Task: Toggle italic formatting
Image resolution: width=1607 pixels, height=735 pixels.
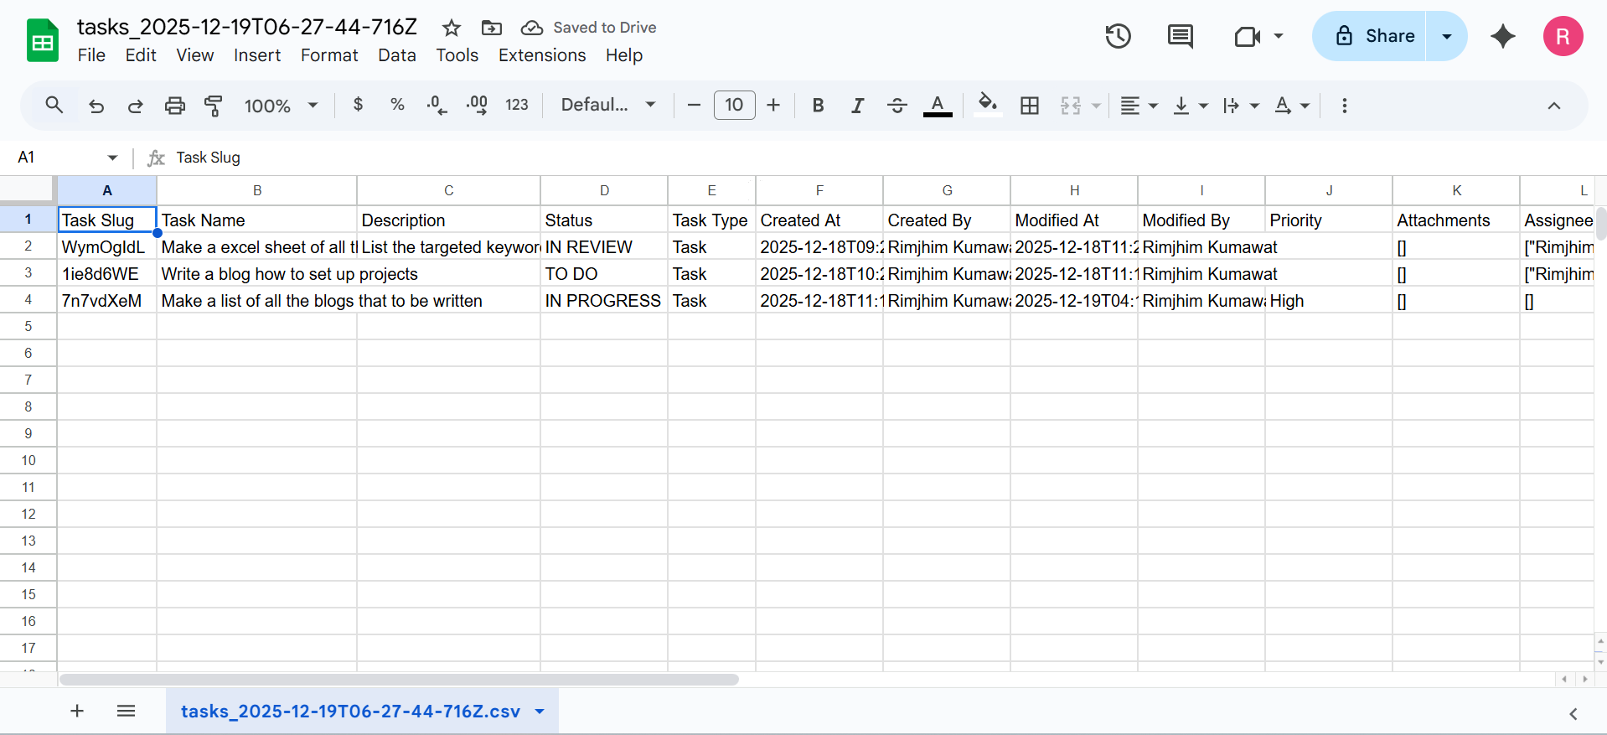Action: tap(857, 105)
